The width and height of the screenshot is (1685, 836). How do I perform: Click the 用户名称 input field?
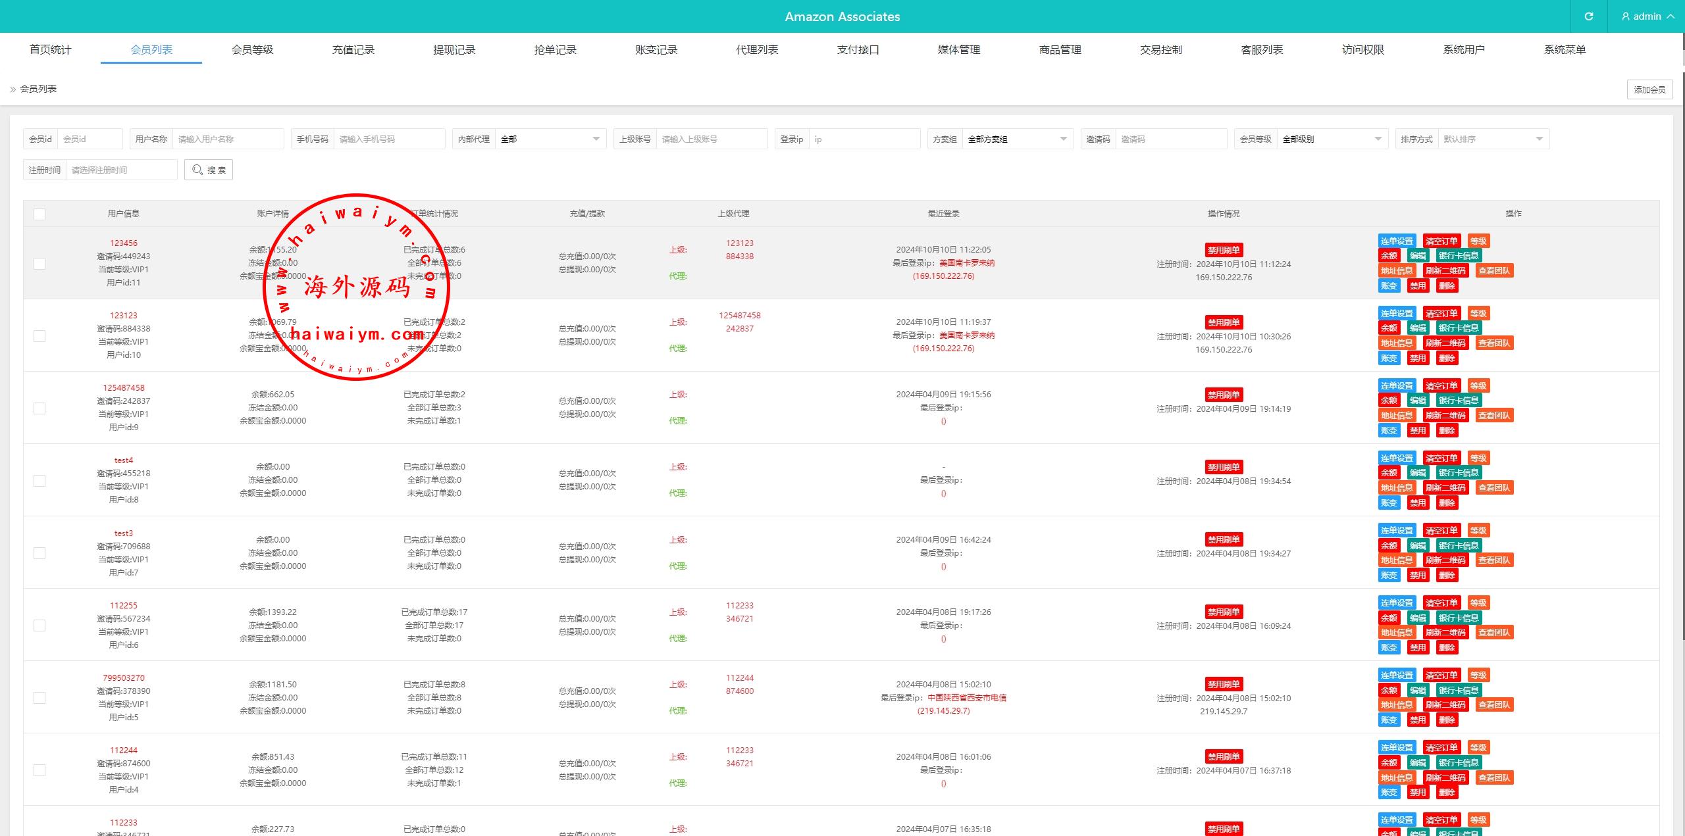pos(227,139)
